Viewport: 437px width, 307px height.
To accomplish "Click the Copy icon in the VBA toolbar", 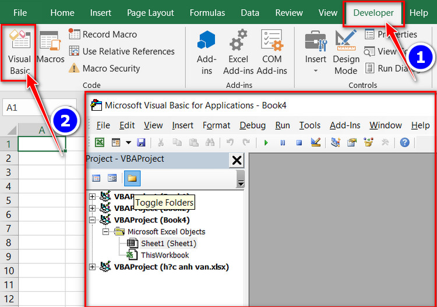I will point(177,143).
